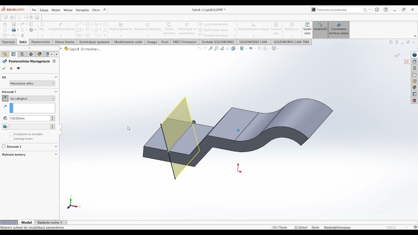Open the MMGS unit system status item
The image size is (418, 235).
point(391,227)
